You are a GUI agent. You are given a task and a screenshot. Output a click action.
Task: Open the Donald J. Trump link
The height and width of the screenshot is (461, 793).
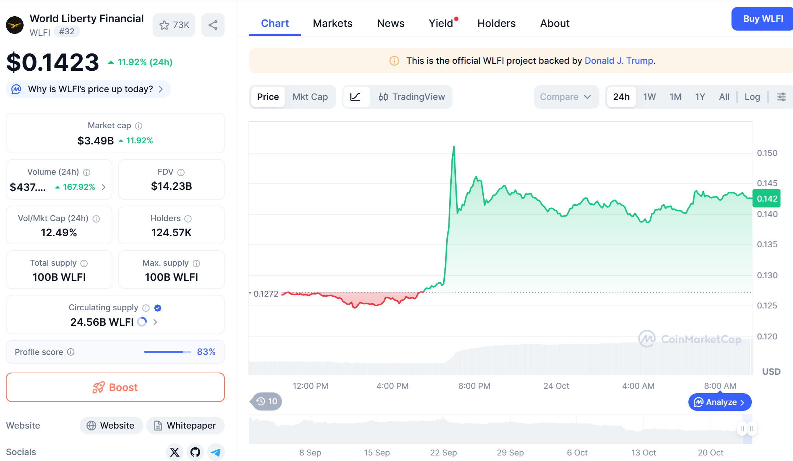pyautogui.click(x=619, y=61)
